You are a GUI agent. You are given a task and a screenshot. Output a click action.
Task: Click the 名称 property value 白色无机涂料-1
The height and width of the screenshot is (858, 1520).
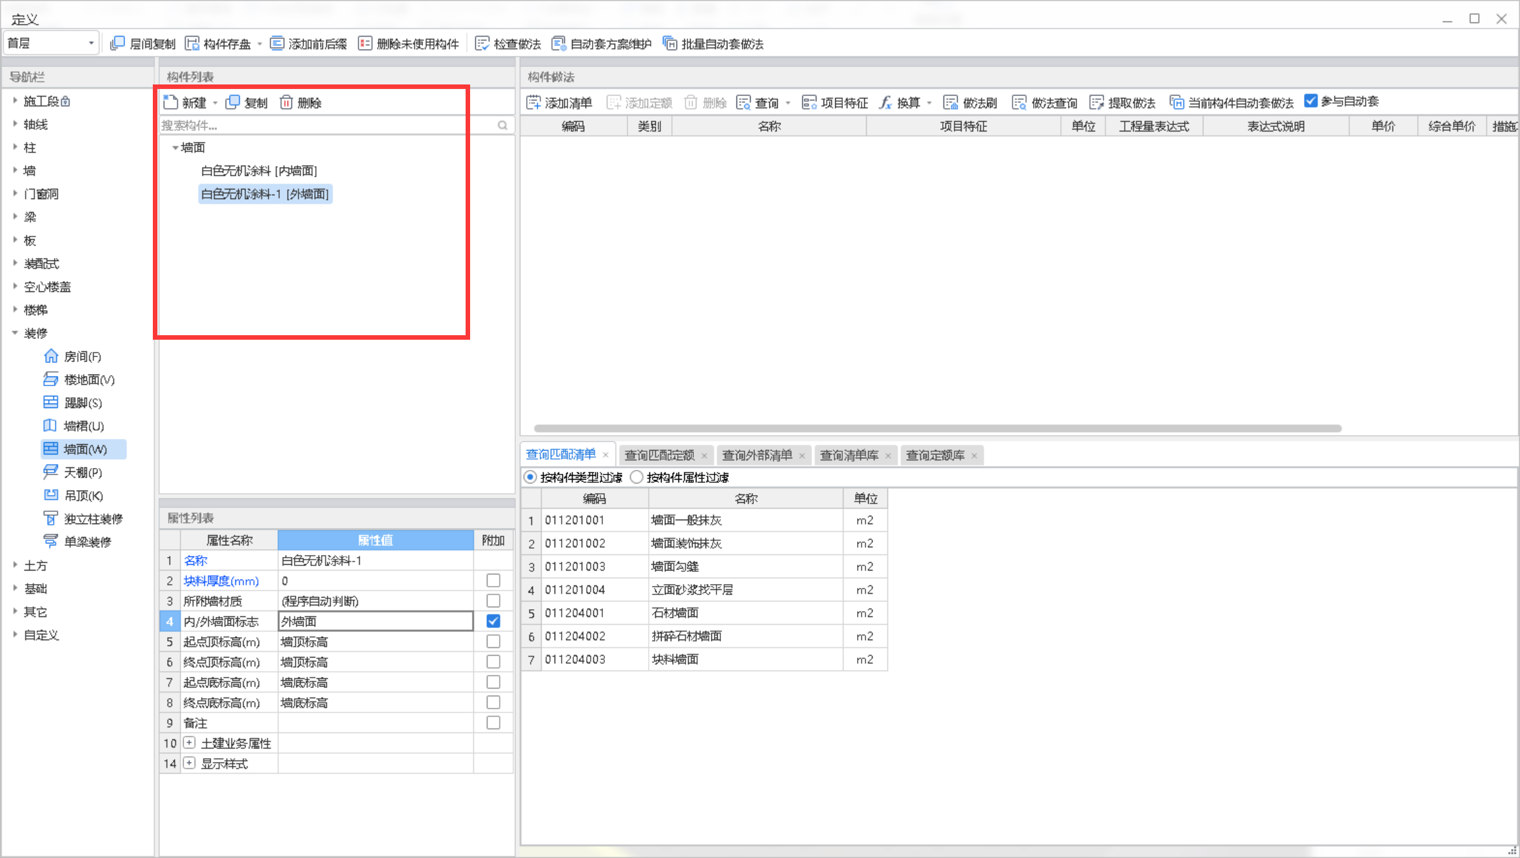[x=376, y=561]
